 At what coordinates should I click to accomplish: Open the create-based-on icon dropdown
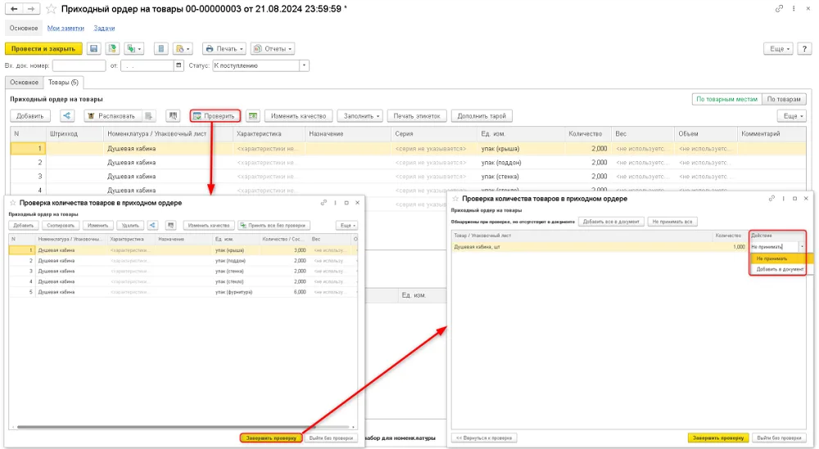click(133, 48)
